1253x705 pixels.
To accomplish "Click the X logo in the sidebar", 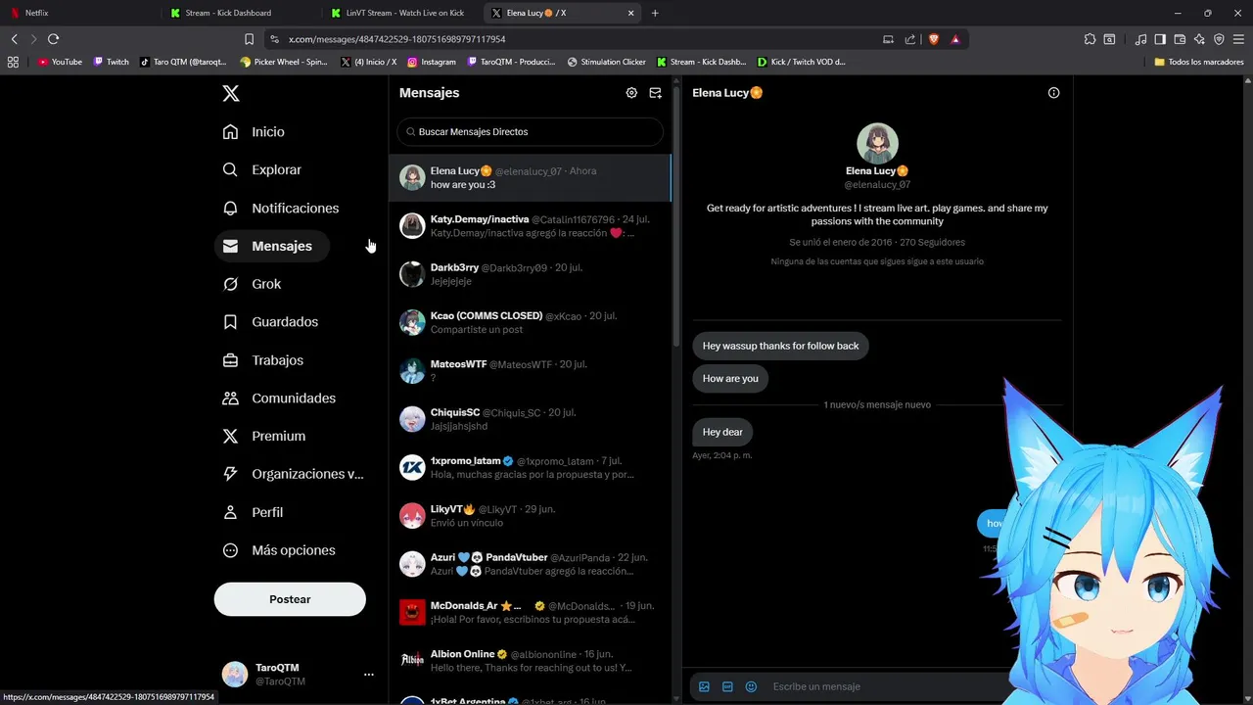I will tap(230, 93).
